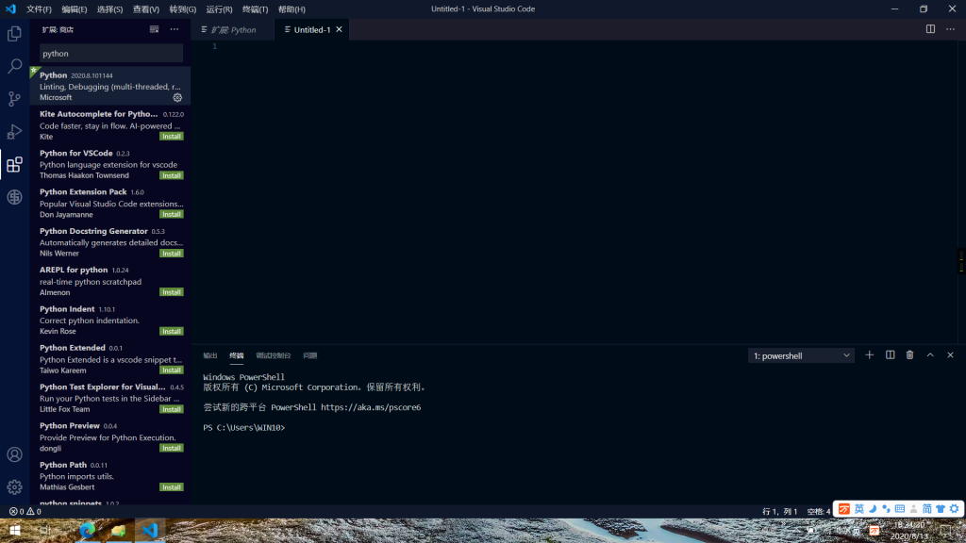Install Python Extension Pack
Screen dimensions: 966x543
[172, 214]
